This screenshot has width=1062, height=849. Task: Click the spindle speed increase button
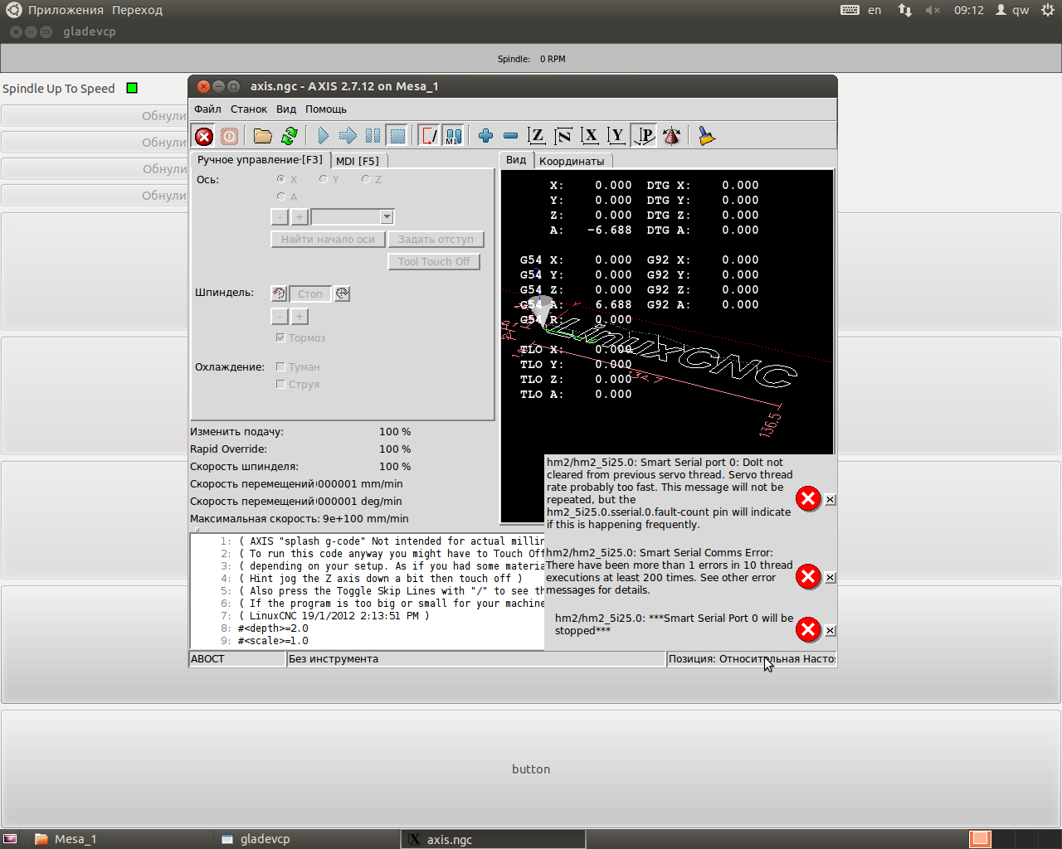coord(300,317)
